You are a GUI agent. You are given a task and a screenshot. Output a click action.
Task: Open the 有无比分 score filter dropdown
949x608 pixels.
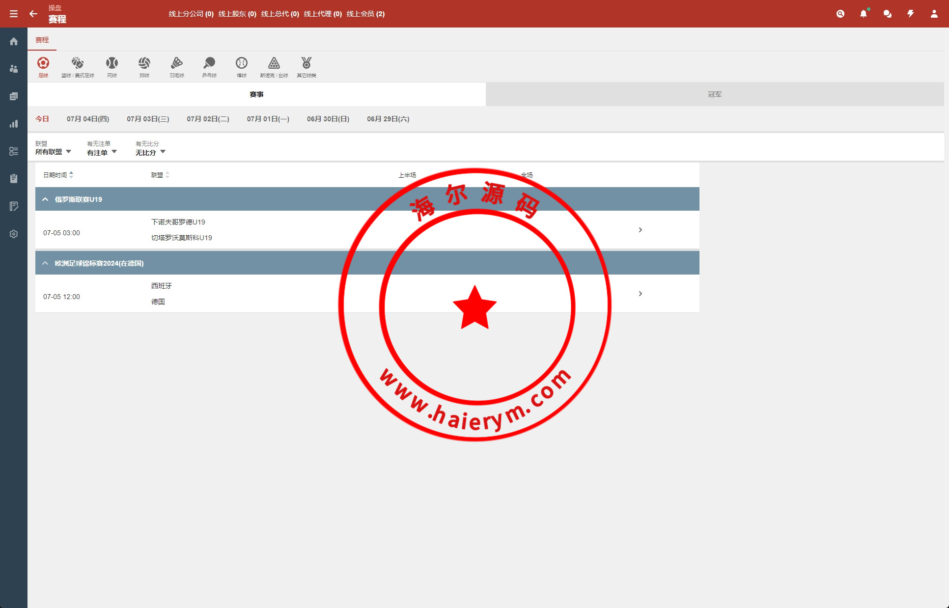(150, 152)
